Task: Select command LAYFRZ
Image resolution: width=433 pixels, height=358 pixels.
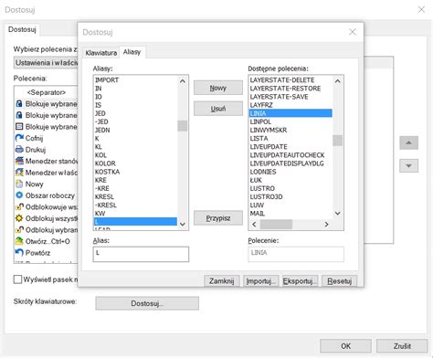Action: (290, 105)
